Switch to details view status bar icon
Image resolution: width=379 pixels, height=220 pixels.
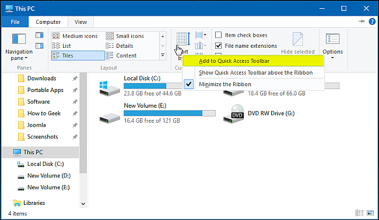coord(359,213)
